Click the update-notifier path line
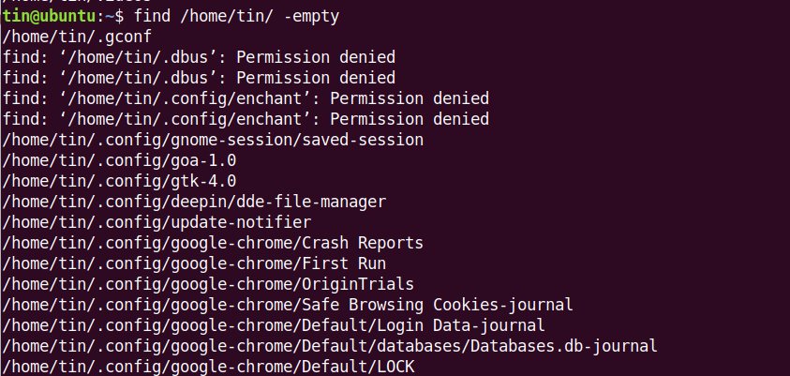The width and height of the screenshot is (790, 376). tap(157, 222)
